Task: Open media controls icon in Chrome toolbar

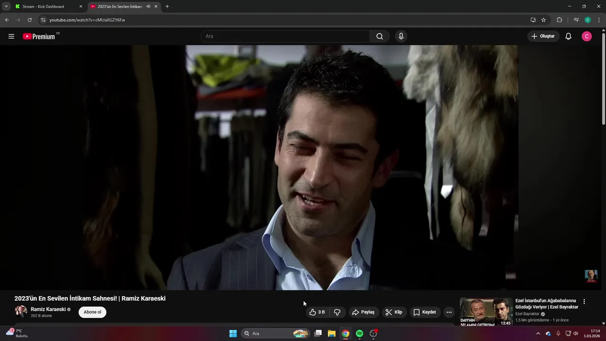Action: (x=576, y=20)
